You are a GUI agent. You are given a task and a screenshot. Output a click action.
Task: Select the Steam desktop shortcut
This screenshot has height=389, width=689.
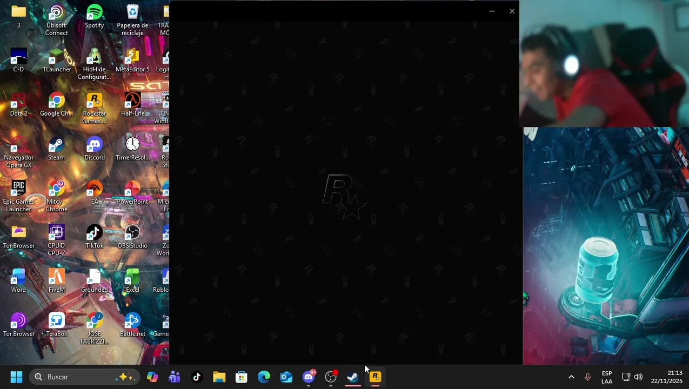(56, 149)
